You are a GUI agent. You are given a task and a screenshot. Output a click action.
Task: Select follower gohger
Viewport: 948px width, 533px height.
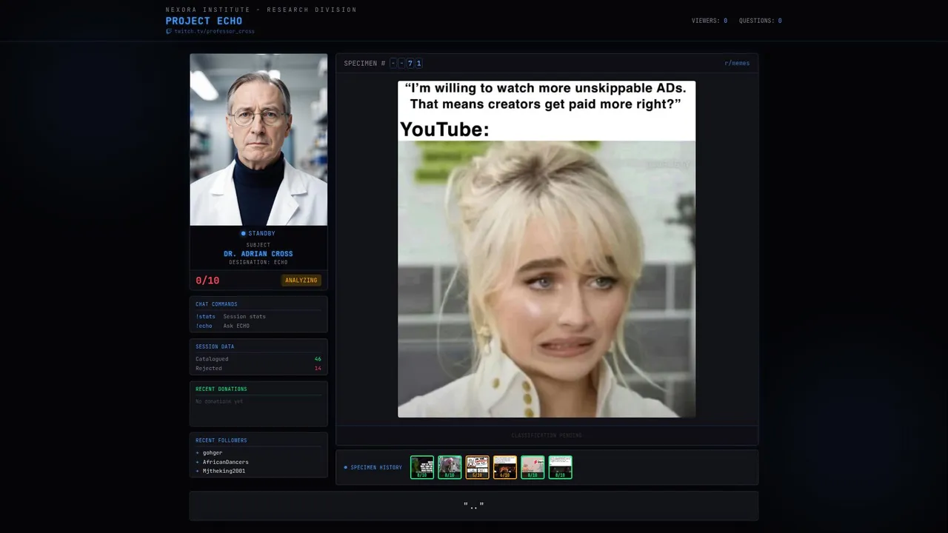click(213, 453)
